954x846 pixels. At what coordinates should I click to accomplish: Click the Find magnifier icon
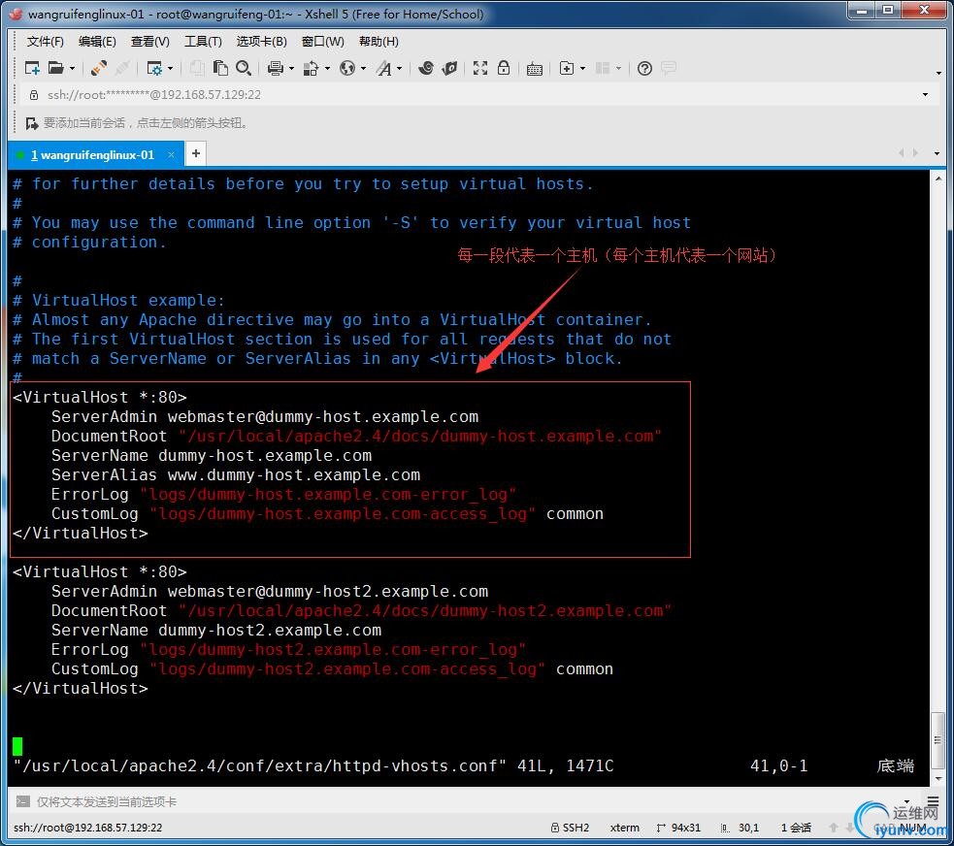point(244,68)
